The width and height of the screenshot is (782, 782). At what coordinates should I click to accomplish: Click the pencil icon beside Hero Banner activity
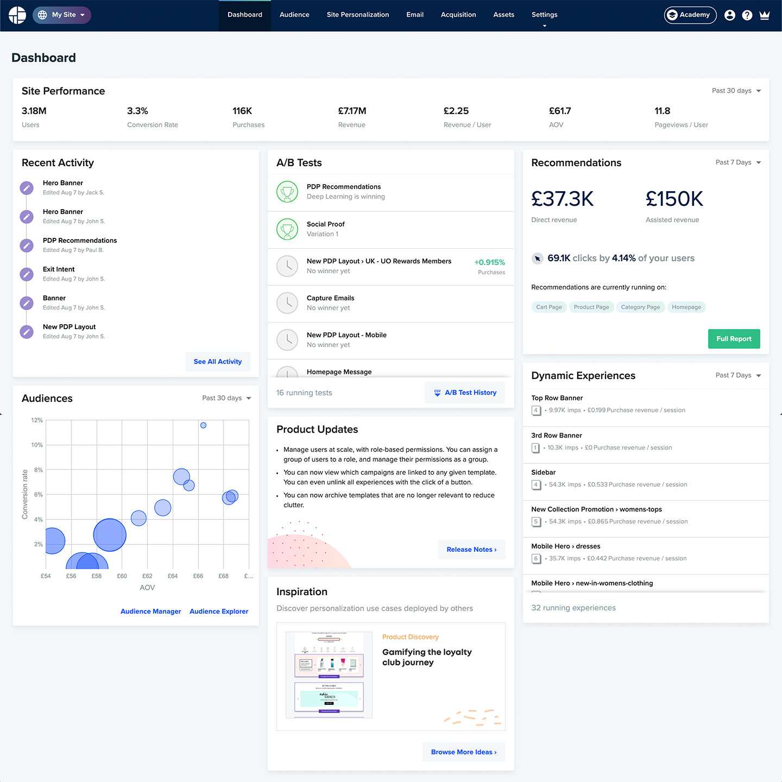(26, 187)
